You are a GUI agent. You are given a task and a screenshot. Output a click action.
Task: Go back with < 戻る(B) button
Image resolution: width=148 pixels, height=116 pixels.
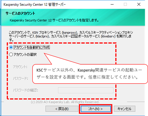(62, 109)
